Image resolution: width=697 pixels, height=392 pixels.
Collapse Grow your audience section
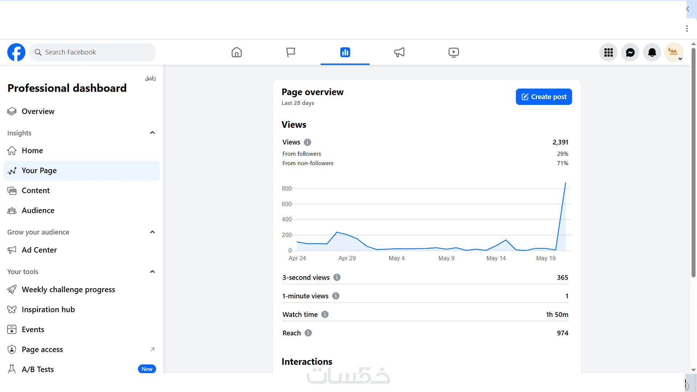pyautogui.click(x=152, y=232)
